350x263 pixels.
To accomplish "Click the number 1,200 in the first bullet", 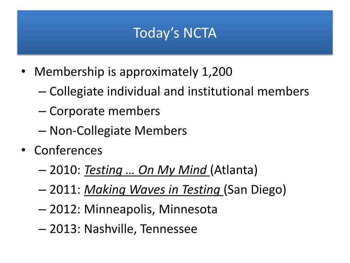I will tap(217, 72).
